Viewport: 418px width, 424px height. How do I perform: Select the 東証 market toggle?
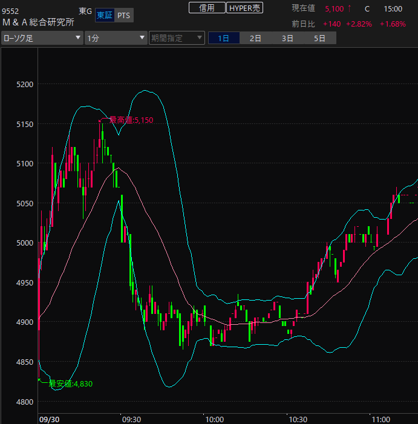pyautogui.click(x=105, y=15)
